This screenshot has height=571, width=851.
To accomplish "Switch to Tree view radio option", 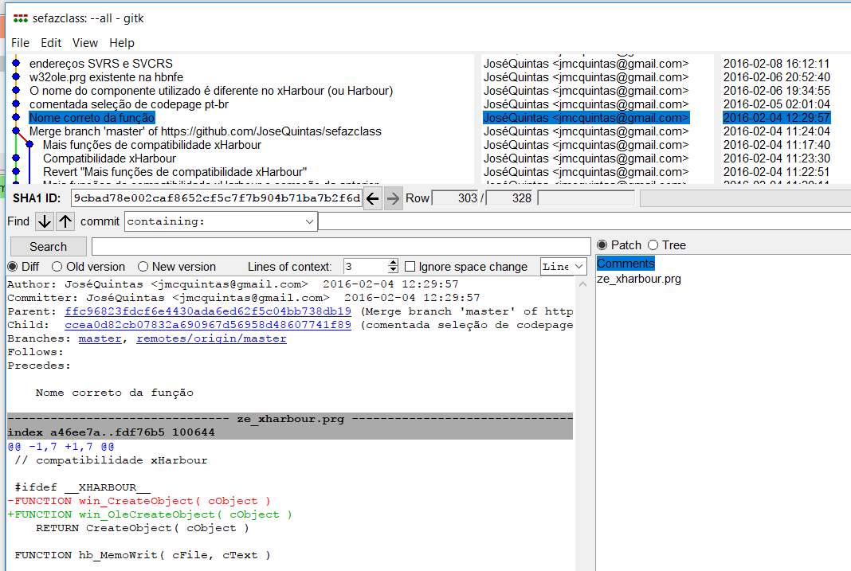I will tap(653, 245).
